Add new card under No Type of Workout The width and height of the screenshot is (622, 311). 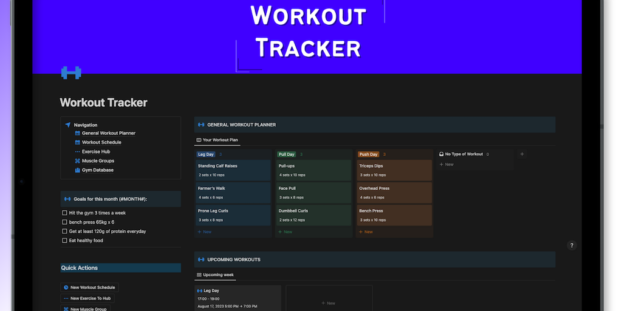446,164
